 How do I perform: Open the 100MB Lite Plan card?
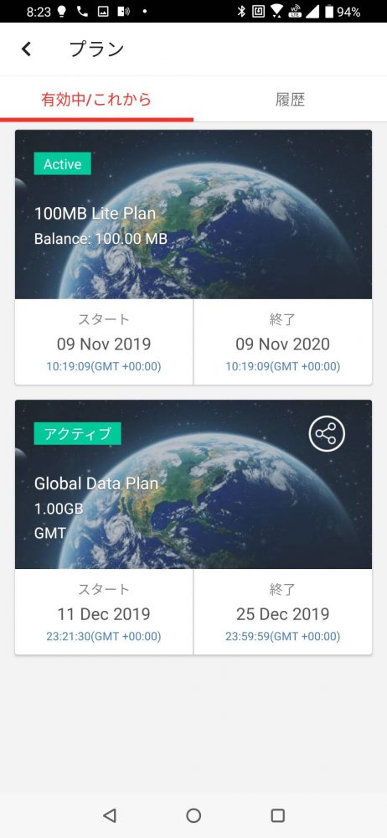point(193,257)
